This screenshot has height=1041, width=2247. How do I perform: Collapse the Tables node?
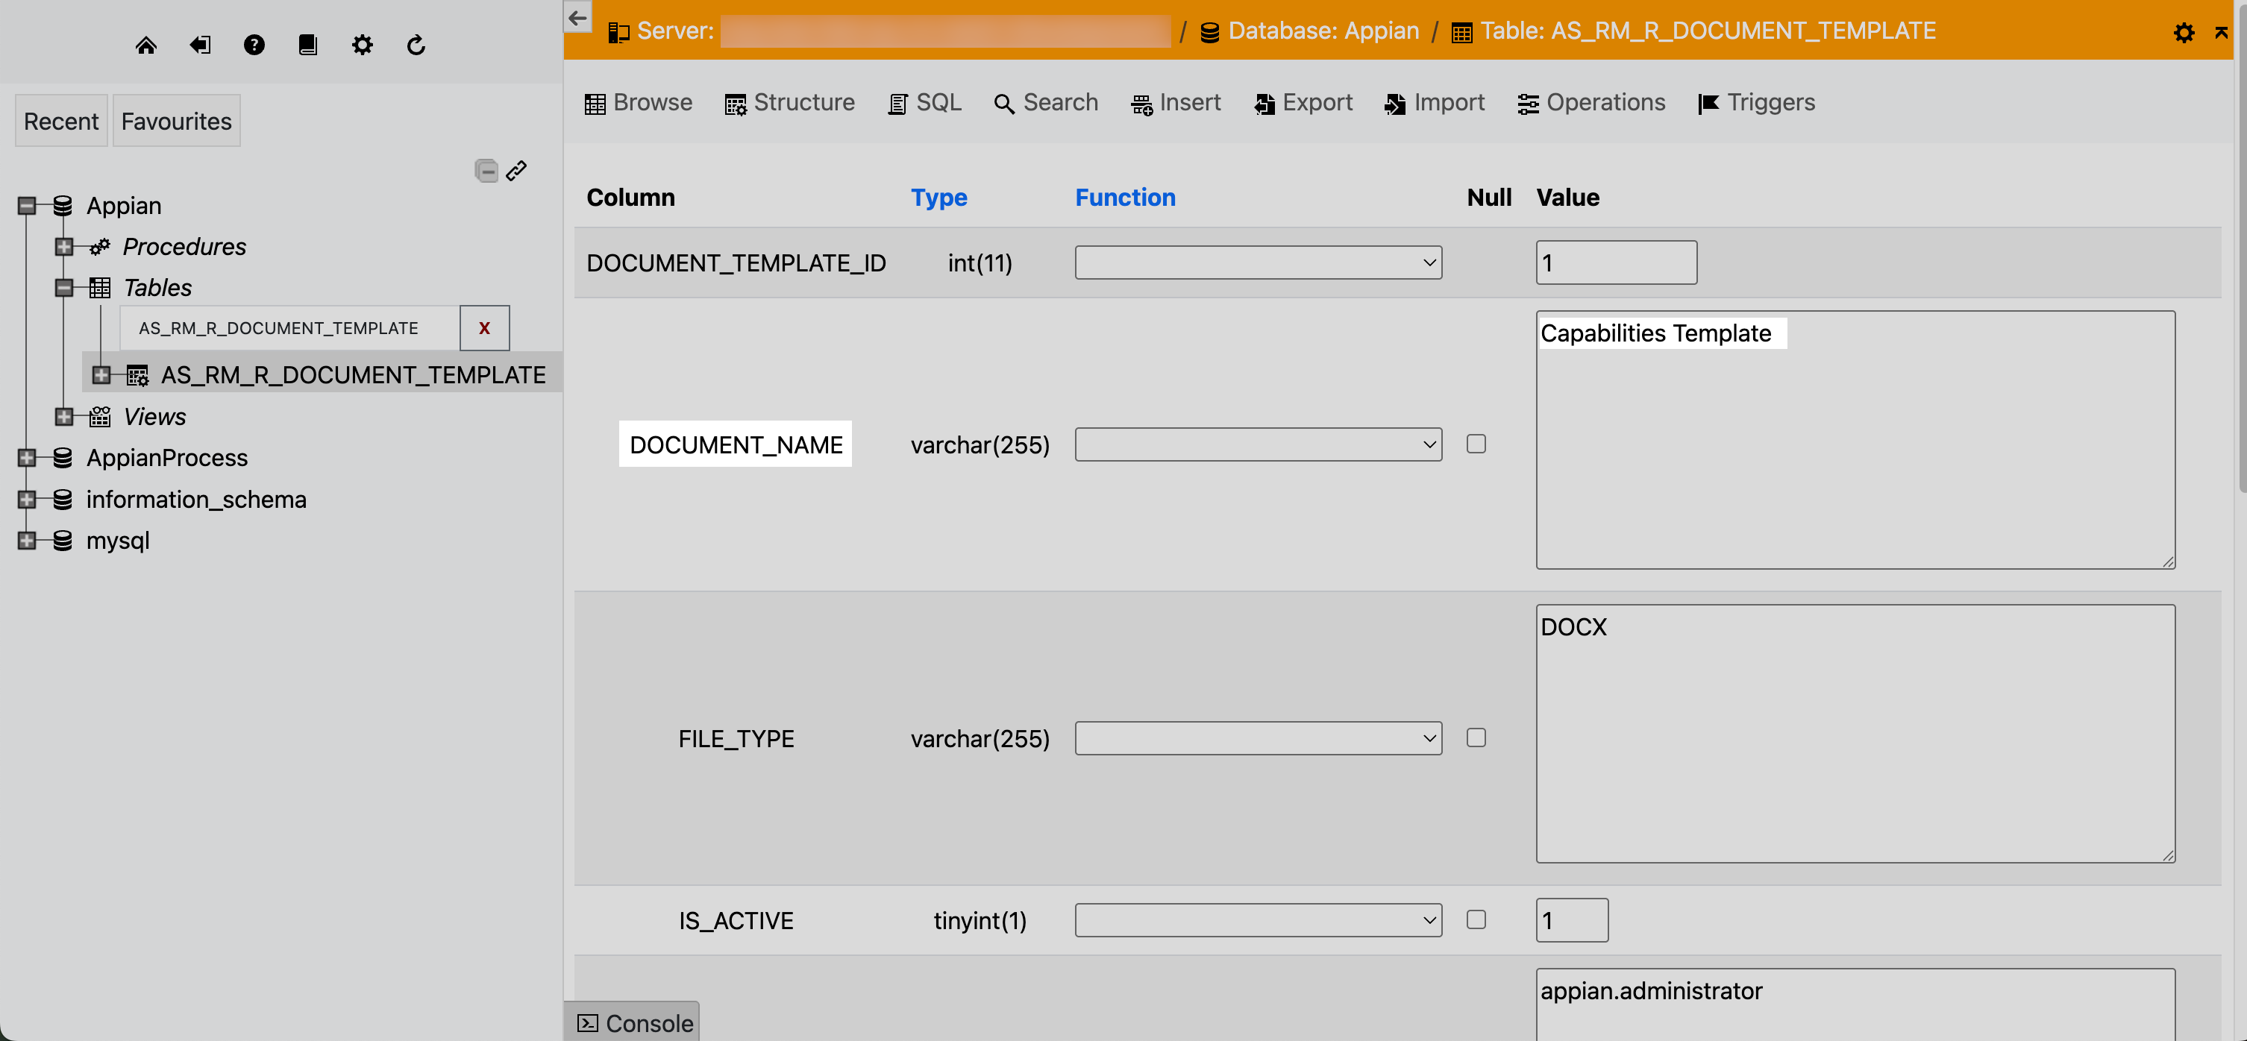point(63,288)
